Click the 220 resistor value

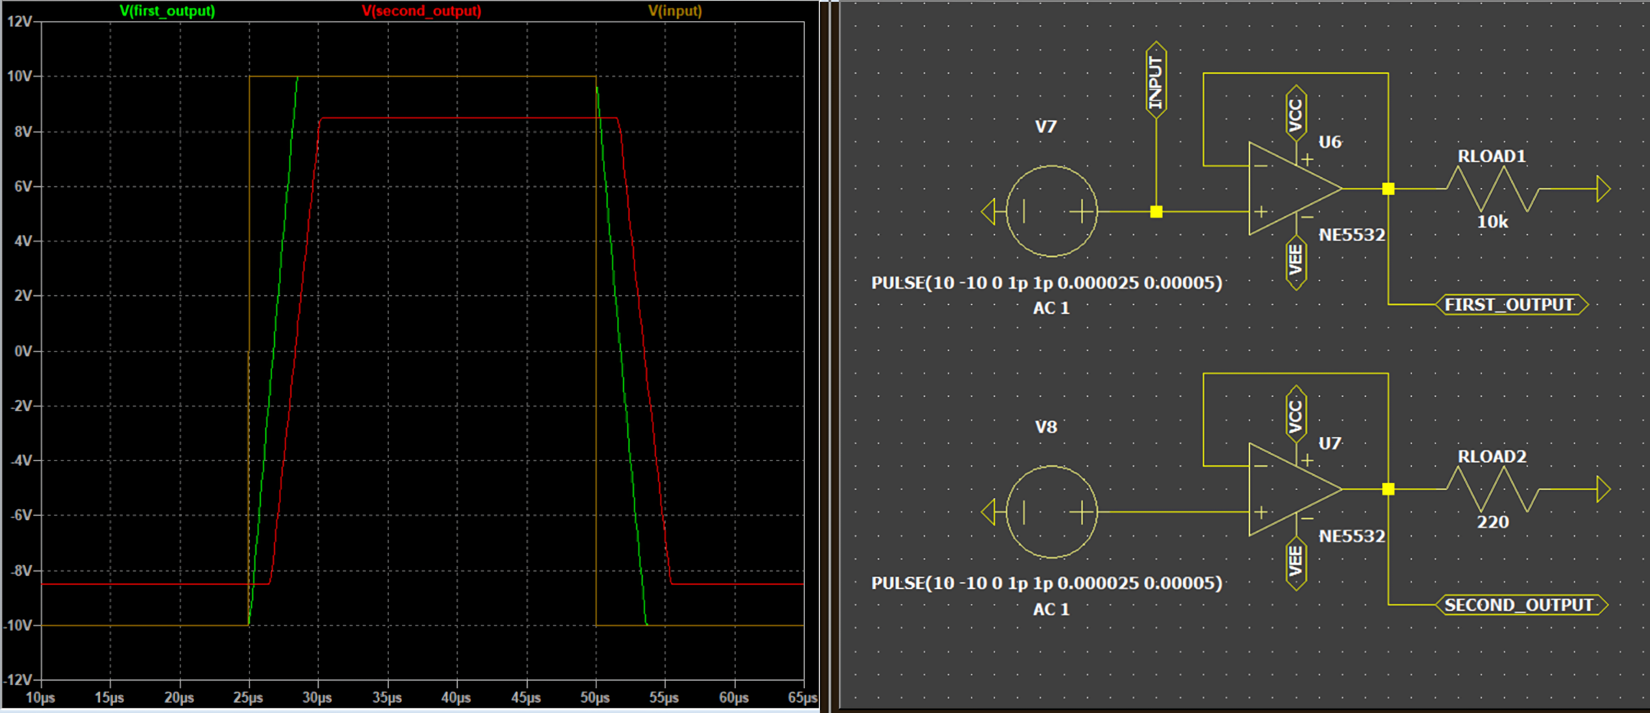(1493, 522)
